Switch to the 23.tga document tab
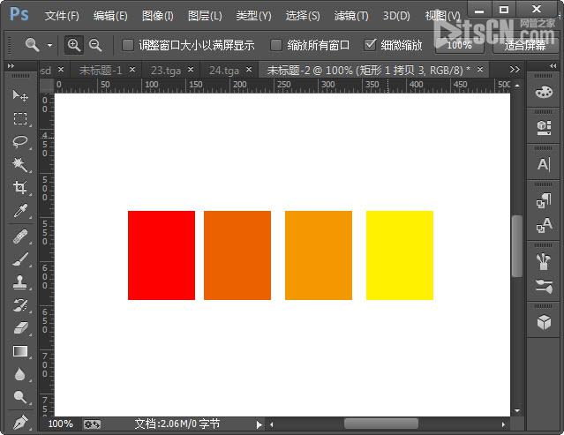564x435 pixels. pyautogui.click(x=166, y=70)
